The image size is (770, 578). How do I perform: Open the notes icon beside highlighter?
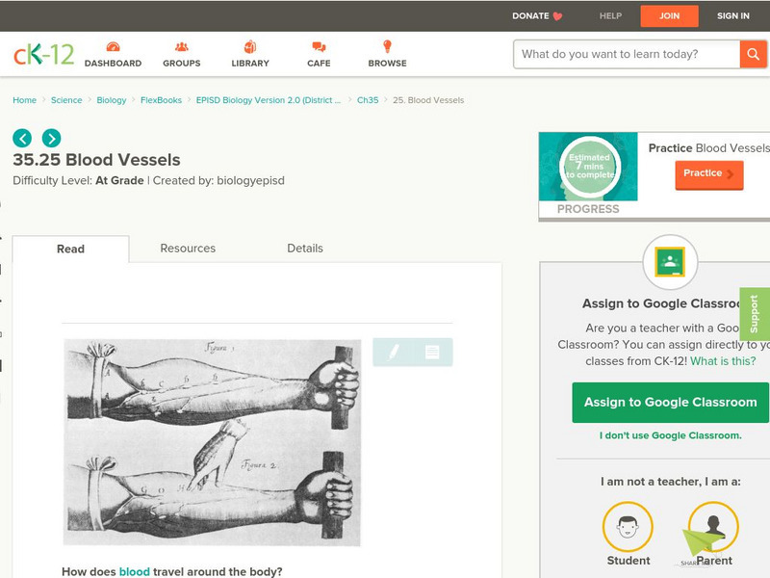(432, 352)
